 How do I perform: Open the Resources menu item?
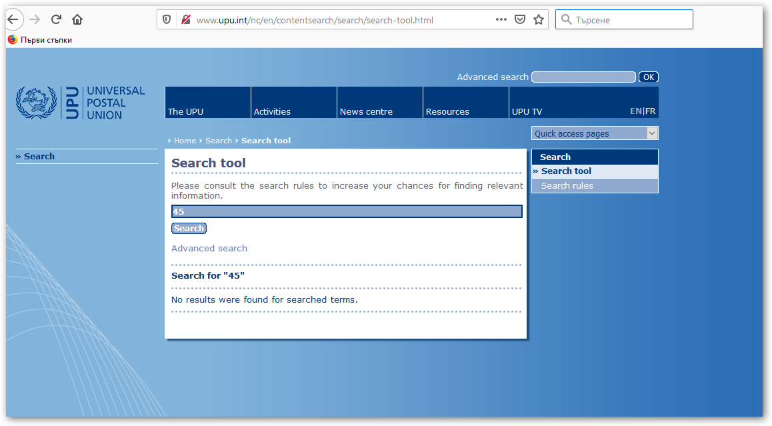tap(447, 111)
